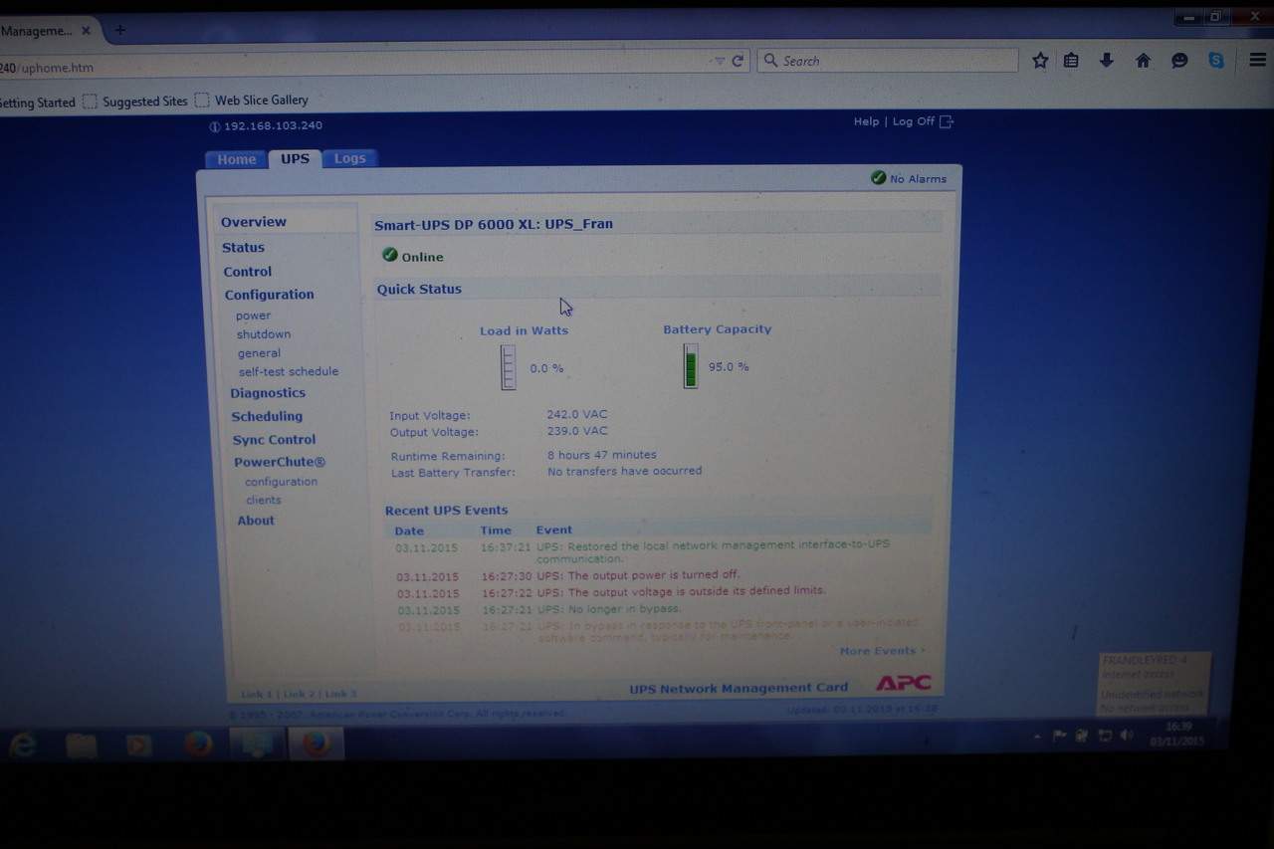This screenshot has height=849, width=1274.
Task: Open the Diagnostics section
Action: tap(268, 393)
